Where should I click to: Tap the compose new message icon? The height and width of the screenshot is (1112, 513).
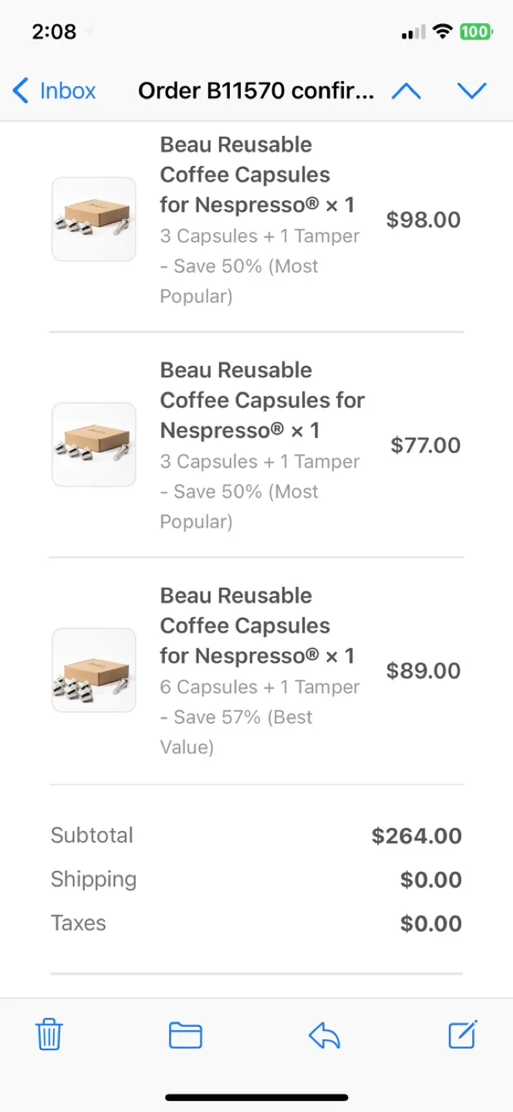click(463, 1035)
